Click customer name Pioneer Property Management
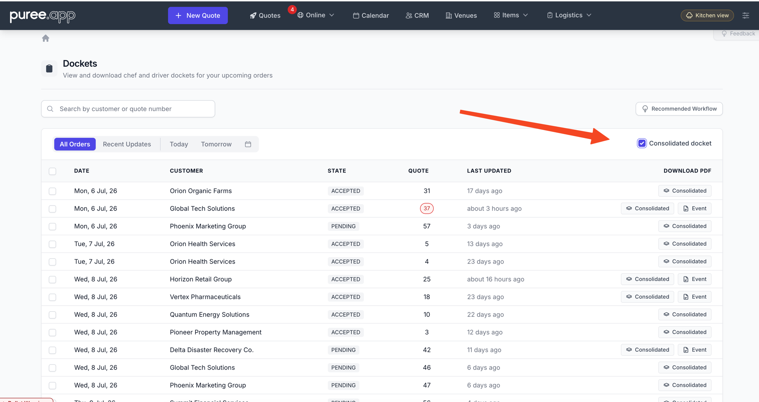Image resolution: width=759 pixels, height=402 pixels. click(216, 332)
